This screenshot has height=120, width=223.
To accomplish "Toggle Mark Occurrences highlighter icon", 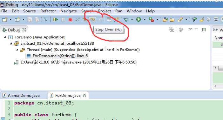I will 202,19.
